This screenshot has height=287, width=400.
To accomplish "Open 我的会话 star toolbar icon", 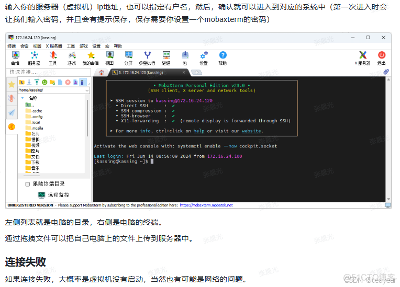I will point(91,59).
